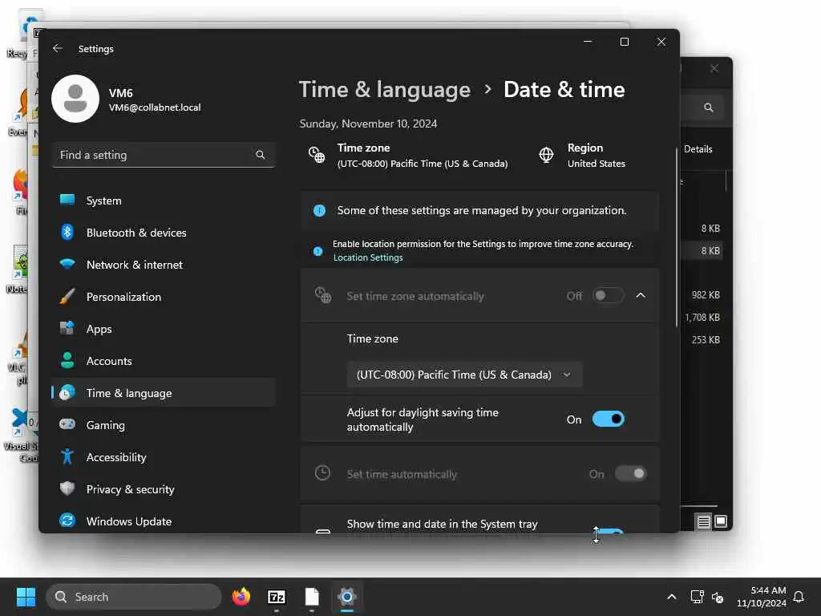This screenshot has height=616, width=821.
Task: Click the Accessibility figure icon
Action: point(67,456)
